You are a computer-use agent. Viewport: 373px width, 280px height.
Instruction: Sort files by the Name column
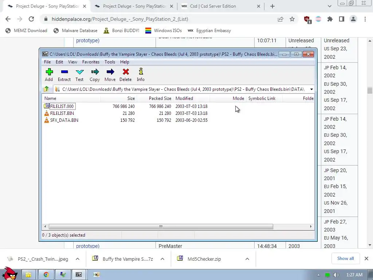tap(71, 98)
